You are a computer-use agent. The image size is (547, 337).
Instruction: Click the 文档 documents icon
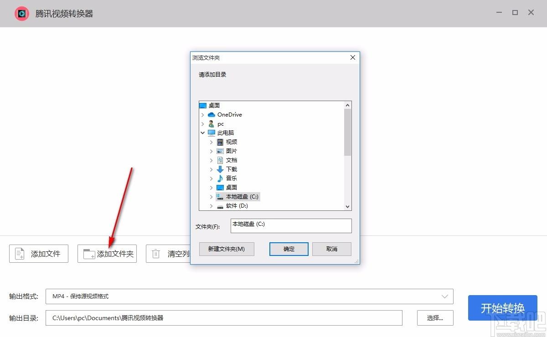pos(220,160)
